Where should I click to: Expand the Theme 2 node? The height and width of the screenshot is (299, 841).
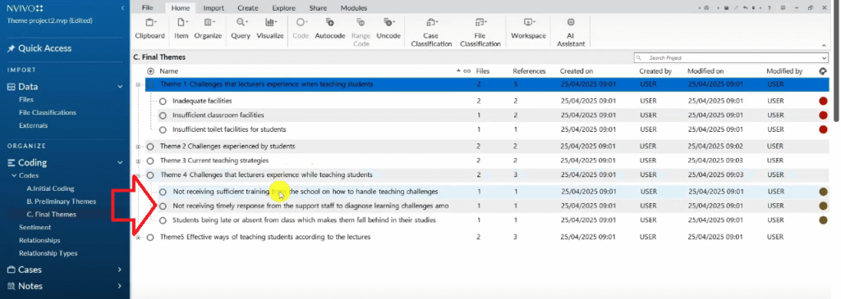(138, 146)
